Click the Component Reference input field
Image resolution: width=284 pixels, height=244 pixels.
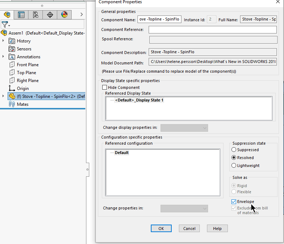pyautogui.click(x=212, y=30)
